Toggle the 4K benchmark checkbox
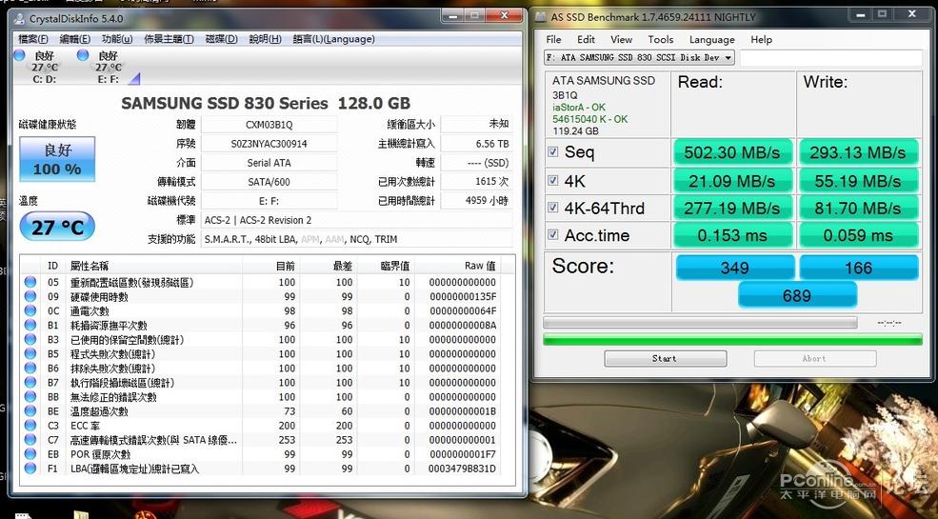 [x=553, y=180]
